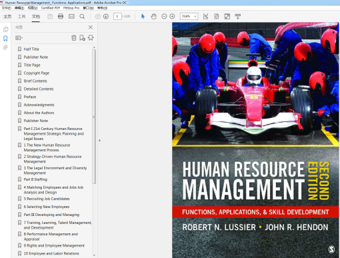Open the 文件 menu
The width and height of the screenshot is (340, 258).
click(7, 8)
